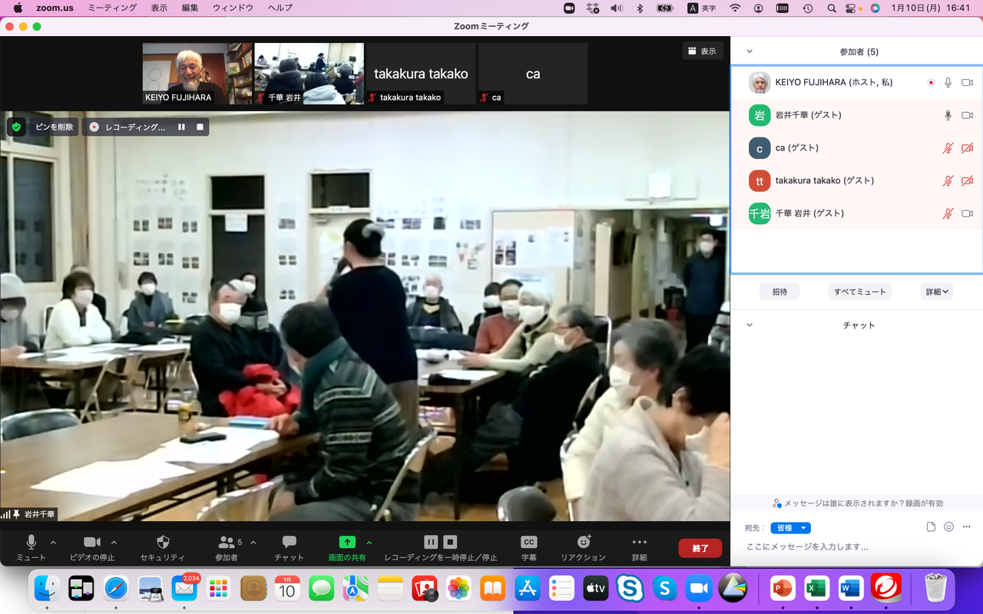Click the 招待 invite button
The image size is (983, 614).
779,292
